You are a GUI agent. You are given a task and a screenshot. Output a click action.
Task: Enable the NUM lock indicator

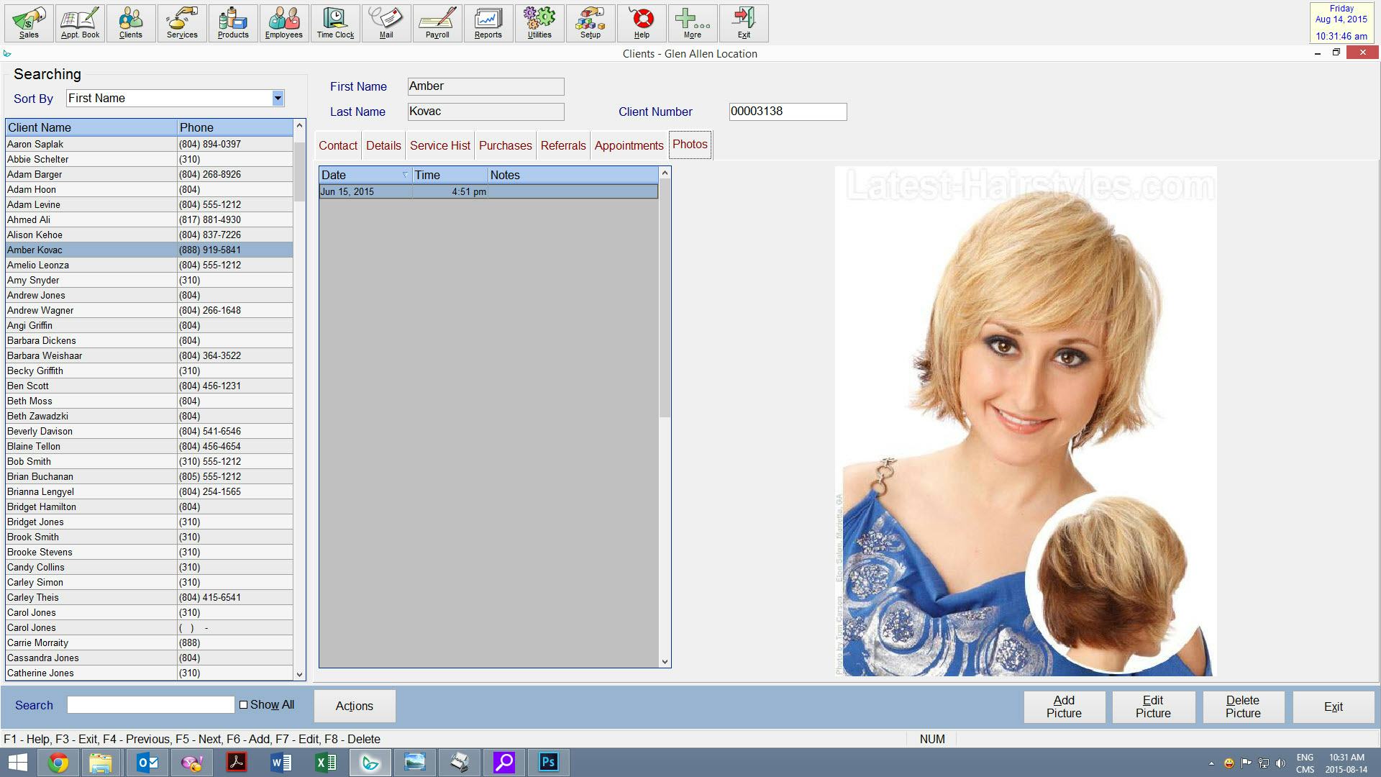(x=932, y=739)
